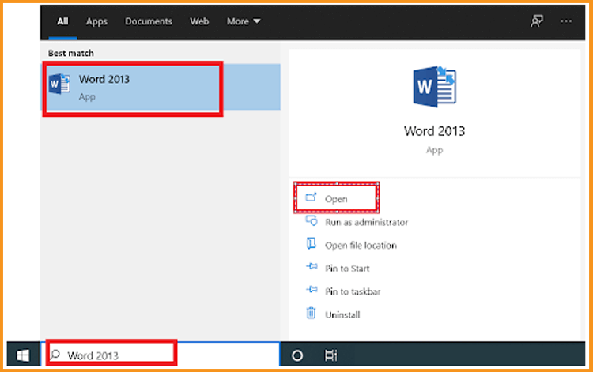Expand the More dropdown
The width and height of the screenshot is (593, 372).
(244, 21)
